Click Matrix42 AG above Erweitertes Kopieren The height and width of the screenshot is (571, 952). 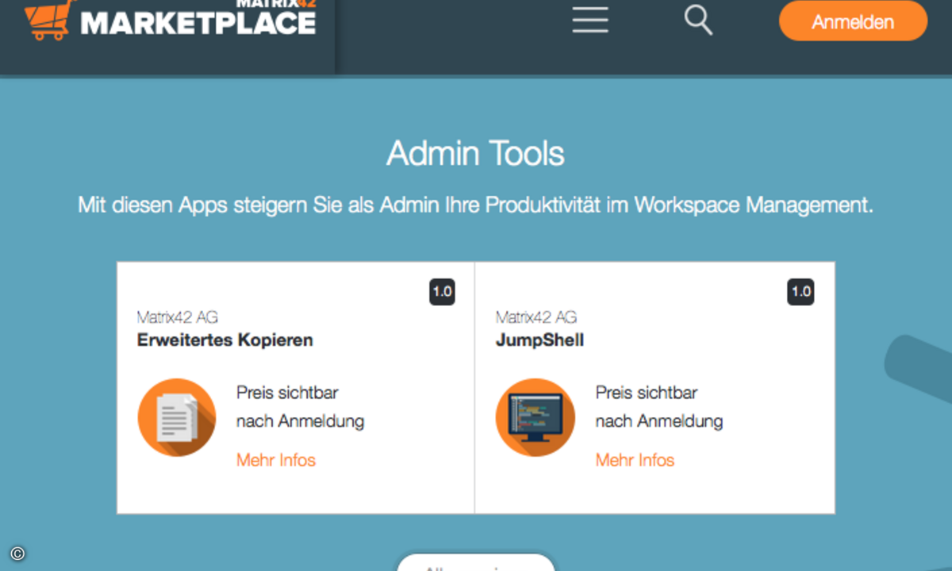177,317
